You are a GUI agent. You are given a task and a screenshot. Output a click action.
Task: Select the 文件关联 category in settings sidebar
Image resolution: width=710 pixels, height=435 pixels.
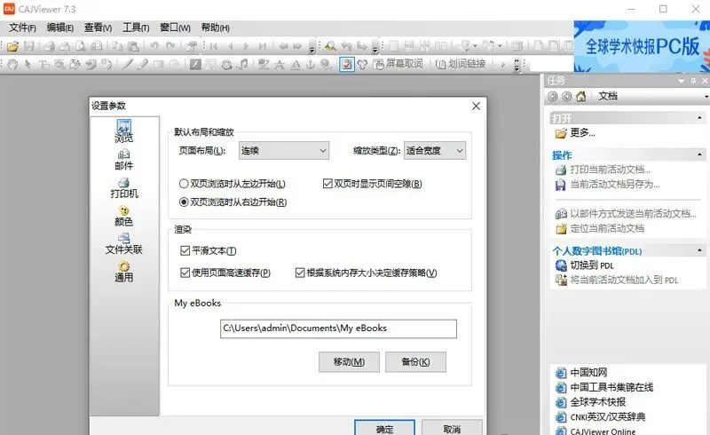[124, 244]
